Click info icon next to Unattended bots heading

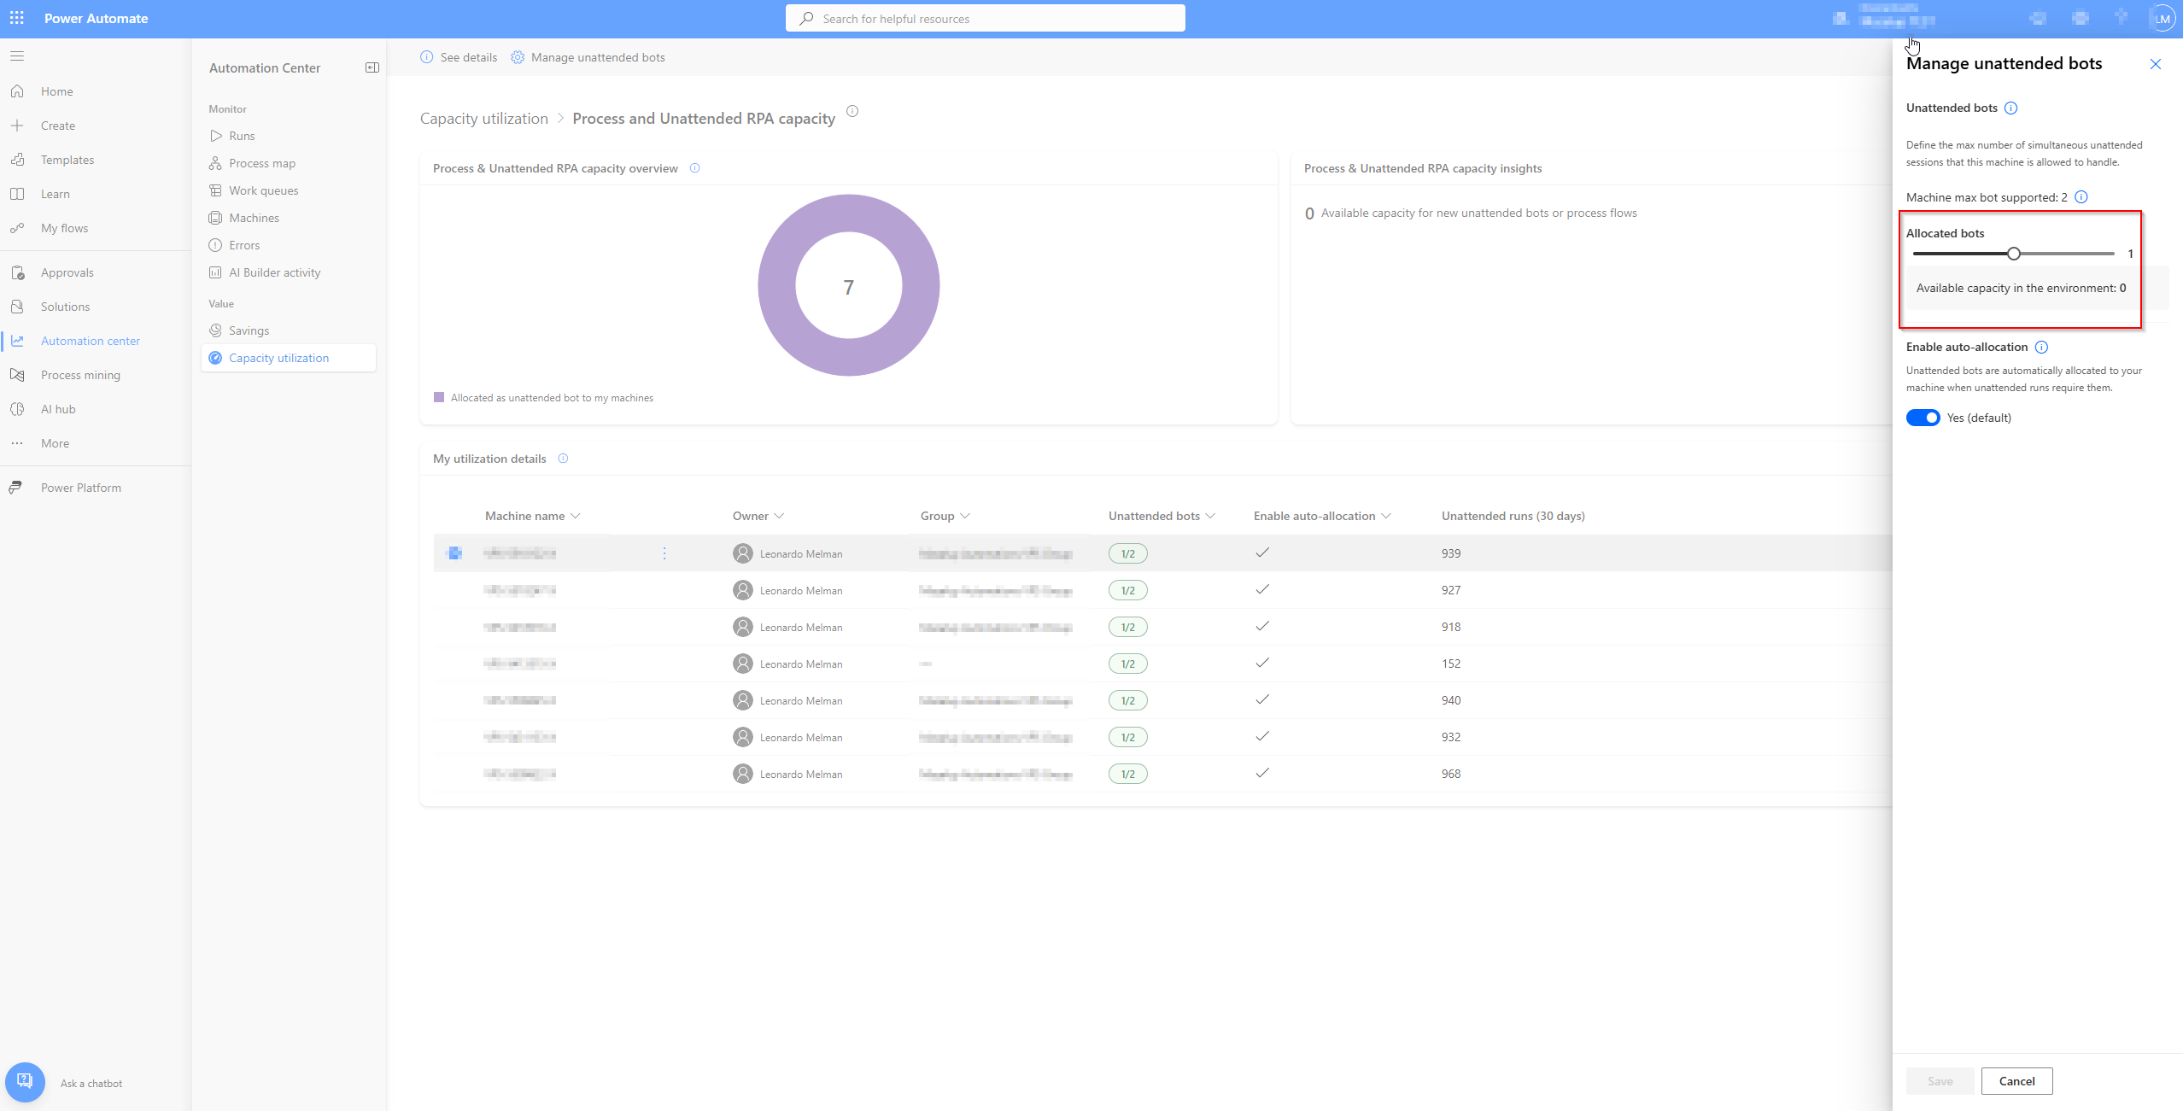(x=2010, y=108)
